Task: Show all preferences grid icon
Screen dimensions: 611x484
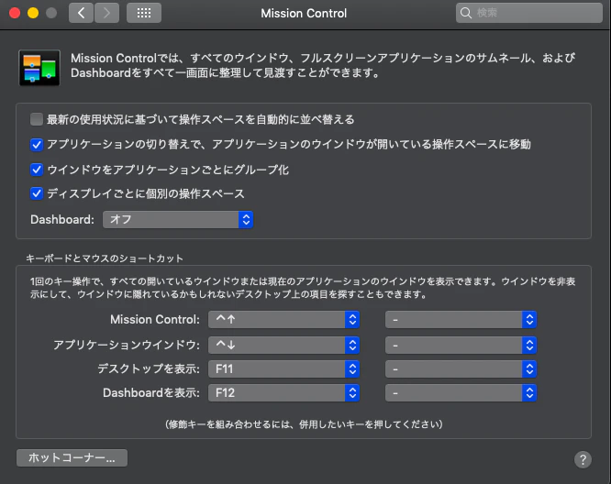Action: (x=144, y=13)
